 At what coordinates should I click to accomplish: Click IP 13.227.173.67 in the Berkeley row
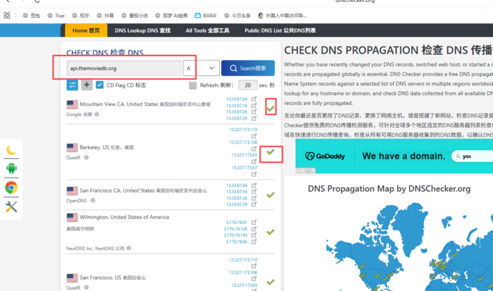pos(244,168)
